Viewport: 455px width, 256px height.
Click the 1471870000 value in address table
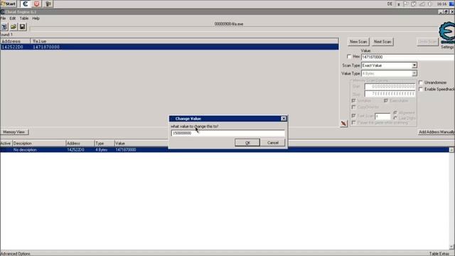126,150
